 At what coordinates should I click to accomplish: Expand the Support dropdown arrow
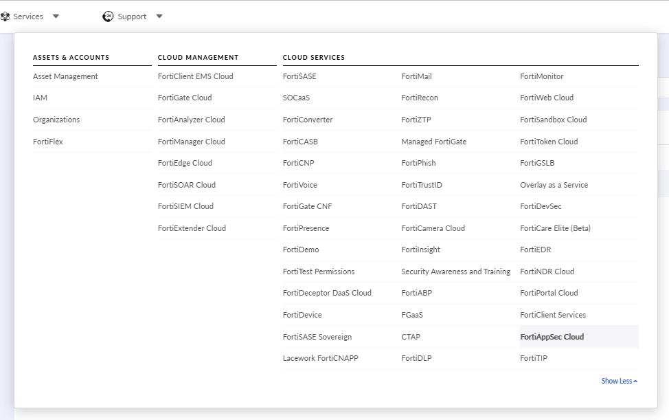159,16
